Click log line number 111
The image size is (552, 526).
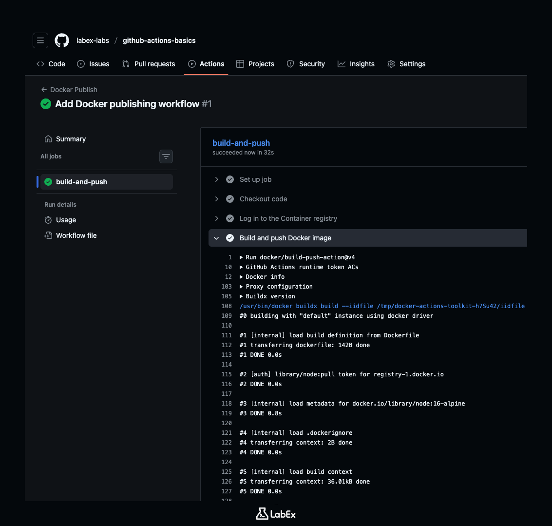tap(227, 335)
